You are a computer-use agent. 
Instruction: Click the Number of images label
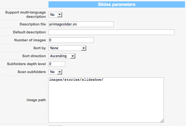tap(30, 40)
